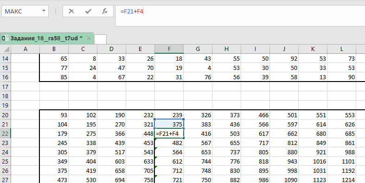
Task: Click cell G24 with value 653
Action: point(198,152)
